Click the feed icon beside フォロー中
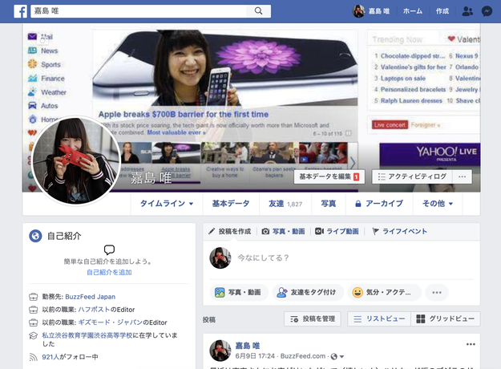 [34, 357]
